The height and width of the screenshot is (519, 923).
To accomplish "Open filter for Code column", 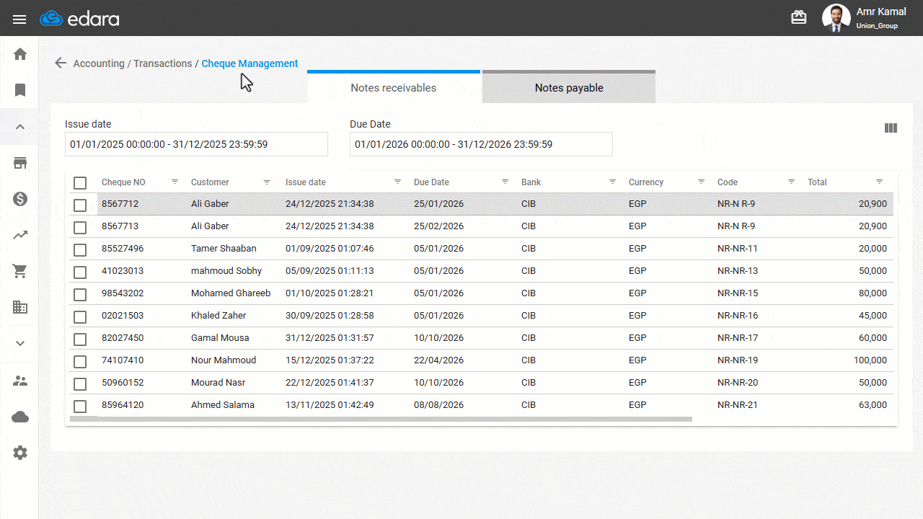I will click(791, 182).
